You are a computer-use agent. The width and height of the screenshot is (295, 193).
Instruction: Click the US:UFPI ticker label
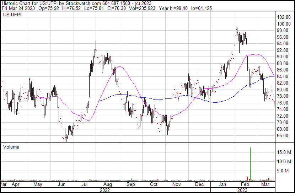point(12,15)
